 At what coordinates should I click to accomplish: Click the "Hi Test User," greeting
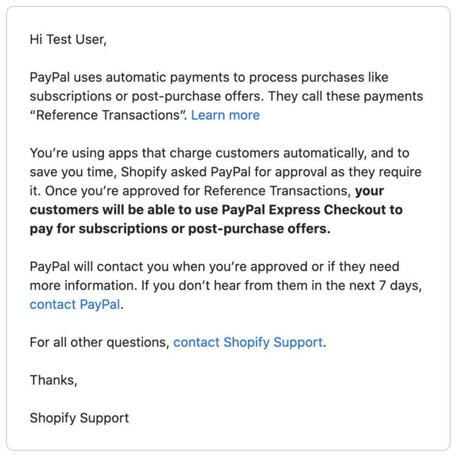[68, 39]
